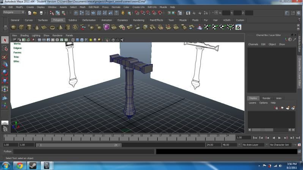
Task: Click frame 12 on the time slider
Action: [113, 137]
